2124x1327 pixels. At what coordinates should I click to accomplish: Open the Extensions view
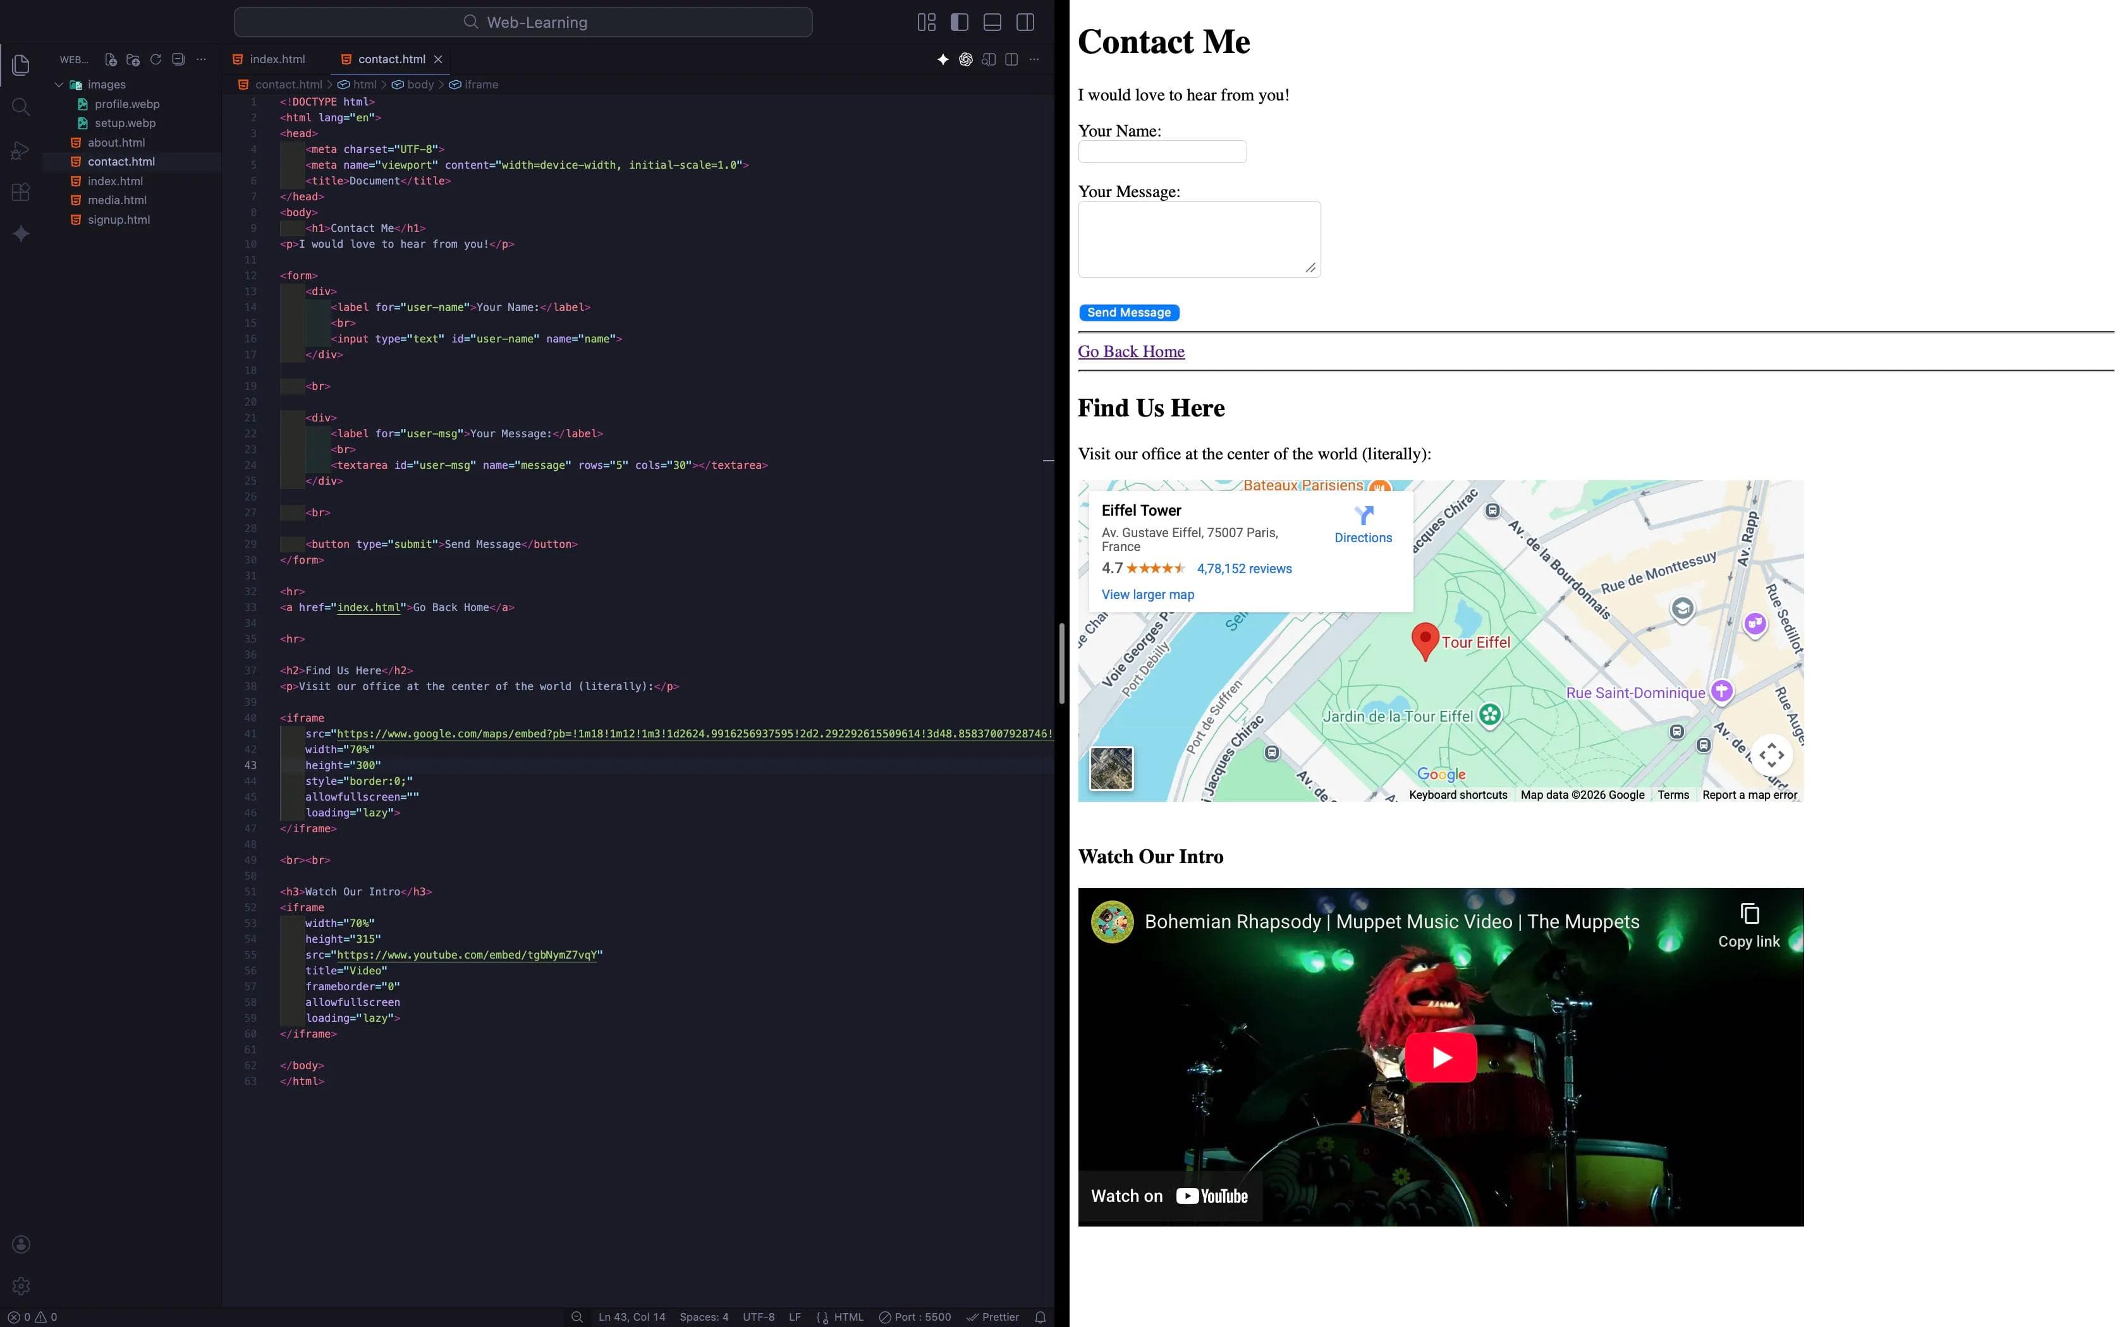pos(21,192)
